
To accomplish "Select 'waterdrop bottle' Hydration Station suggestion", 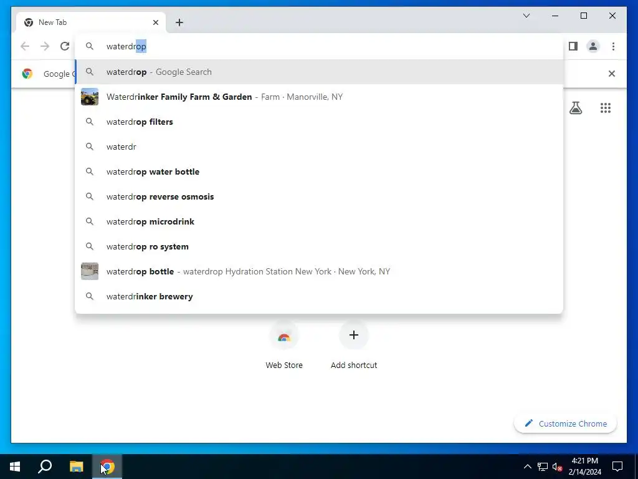I will point(320,271).
